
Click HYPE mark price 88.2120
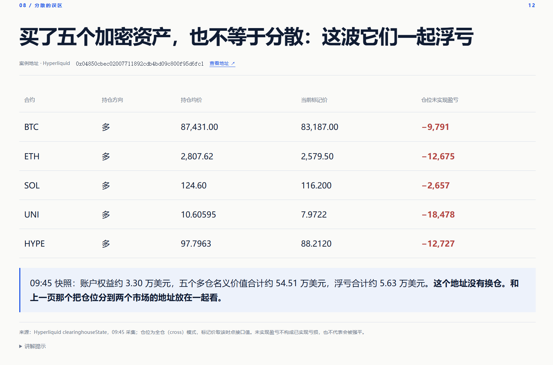[316, 244]
